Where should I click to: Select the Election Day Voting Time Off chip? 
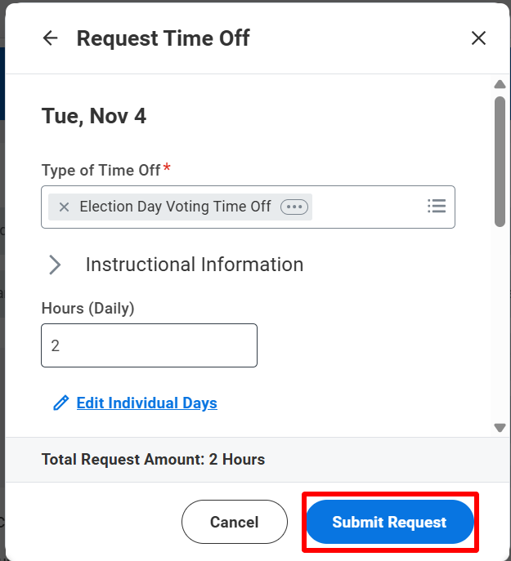point(175,207)
